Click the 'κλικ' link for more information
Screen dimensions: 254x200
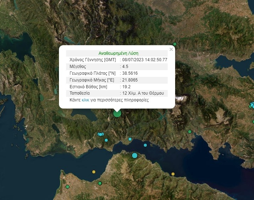[x=85, y=100]
